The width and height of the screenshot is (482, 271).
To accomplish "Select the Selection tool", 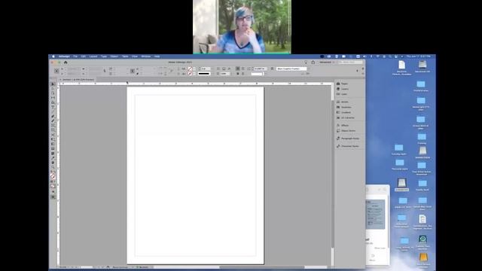I will pos(53,84).
